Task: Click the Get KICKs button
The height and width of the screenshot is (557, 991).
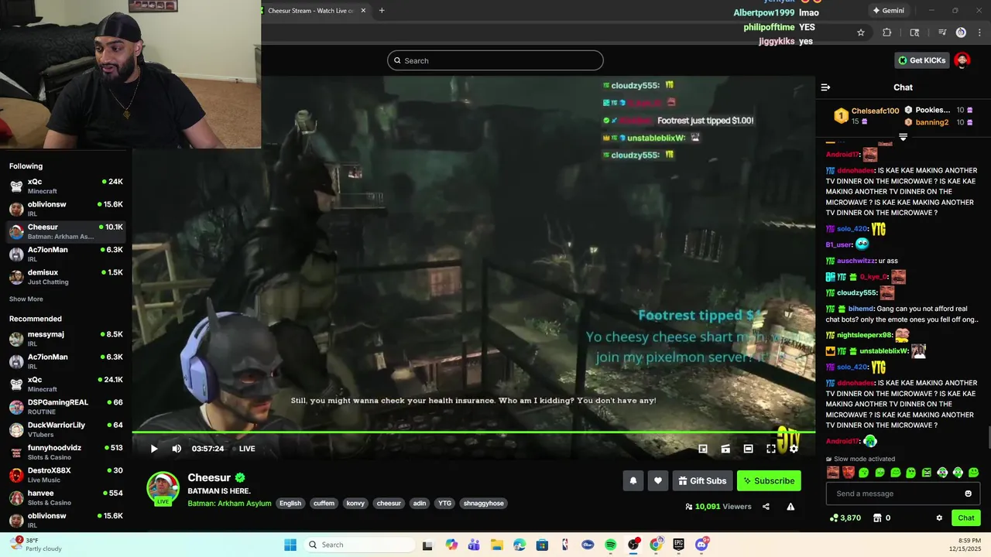Action: (x=922, y=60)
